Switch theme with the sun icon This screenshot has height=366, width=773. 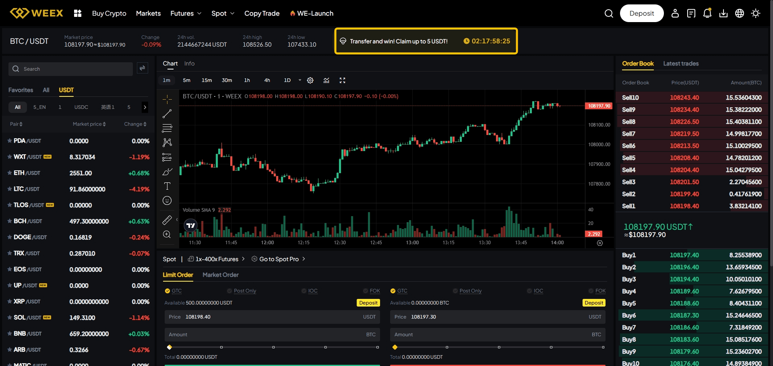756,14
